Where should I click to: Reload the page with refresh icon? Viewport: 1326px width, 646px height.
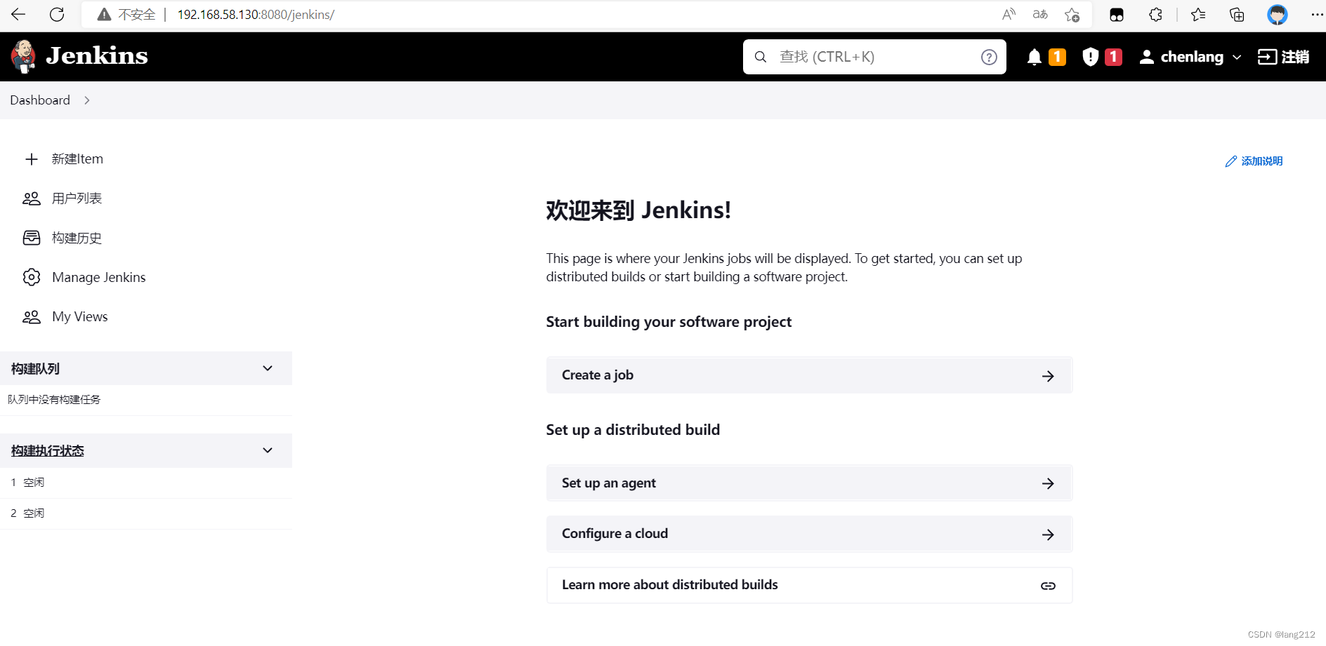[57, 14]
